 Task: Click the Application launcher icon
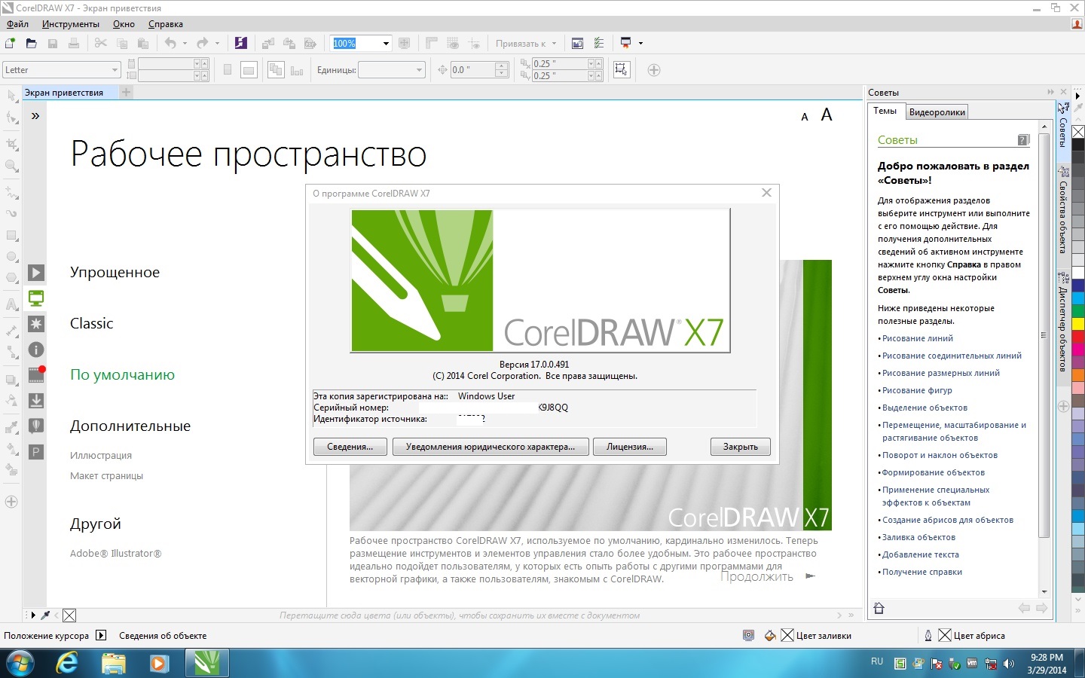pyautogui.click(x=626, y=43)
